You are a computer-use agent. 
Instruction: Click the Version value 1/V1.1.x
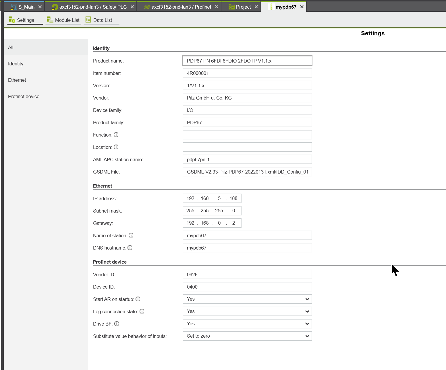tap(247, 85)
